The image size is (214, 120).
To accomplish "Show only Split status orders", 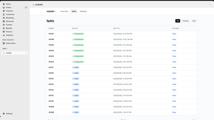I will click(x=194, y=21).
